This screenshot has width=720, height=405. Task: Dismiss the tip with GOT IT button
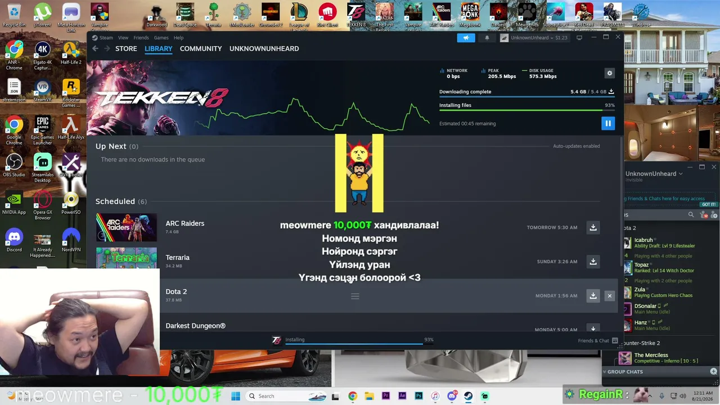pyautogui.click(x=709, y=205)
